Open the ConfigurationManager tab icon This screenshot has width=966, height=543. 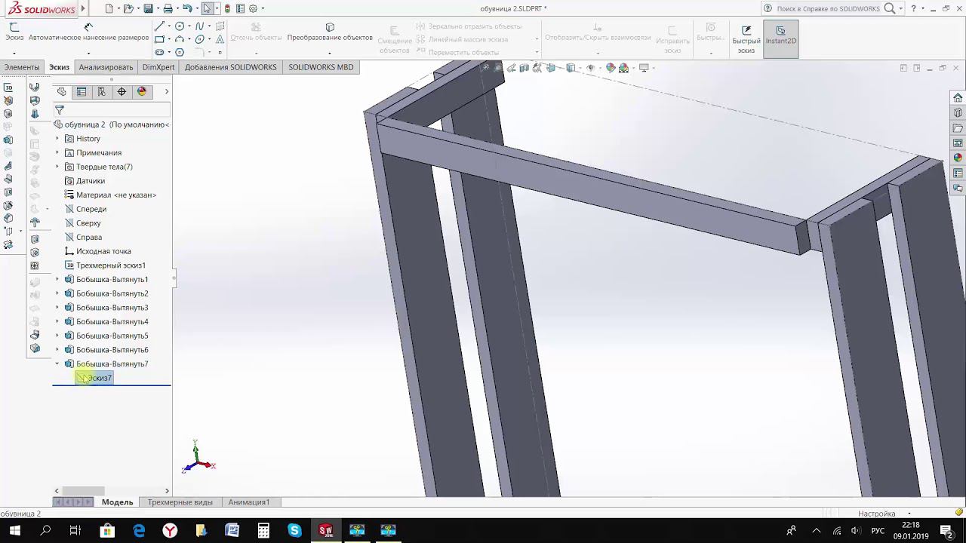click(101, 91)
